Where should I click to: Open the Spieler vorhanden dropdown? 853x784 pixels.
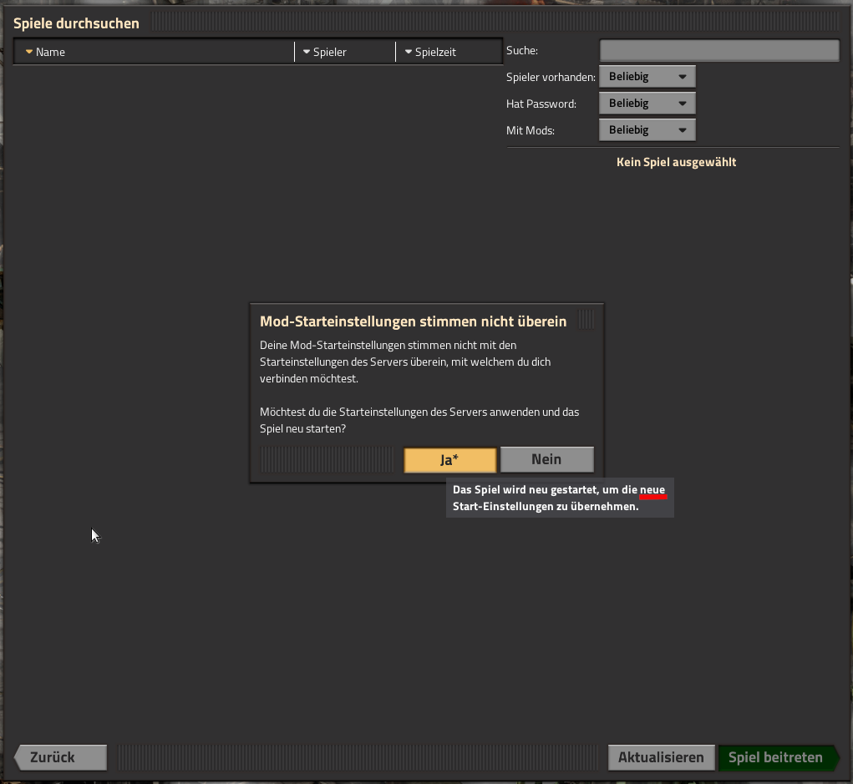click(x=647, y=77)
